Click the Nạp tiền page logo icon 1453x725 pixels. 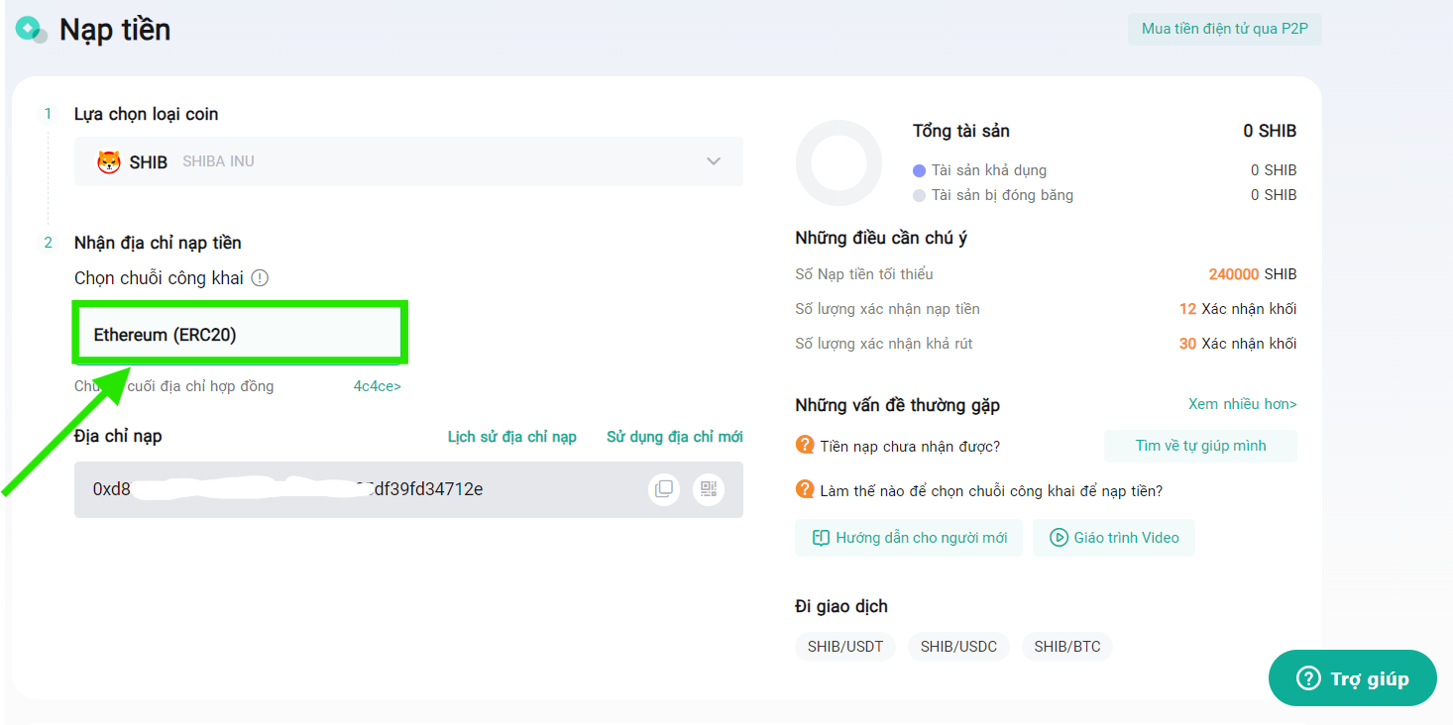(x=32, y=31)
